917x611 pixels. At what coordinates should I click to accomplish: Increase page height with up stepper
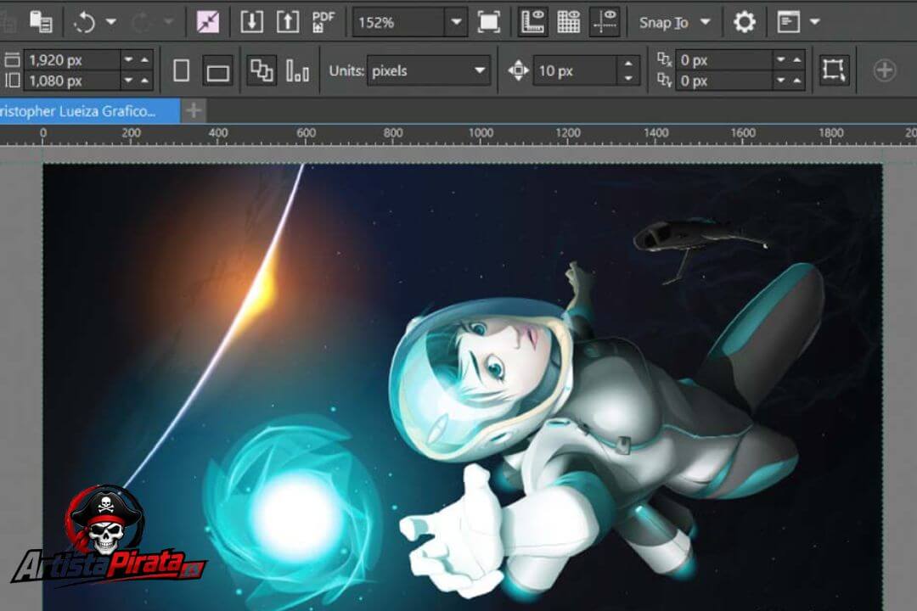pyautogui.click(x=144, y=81)
